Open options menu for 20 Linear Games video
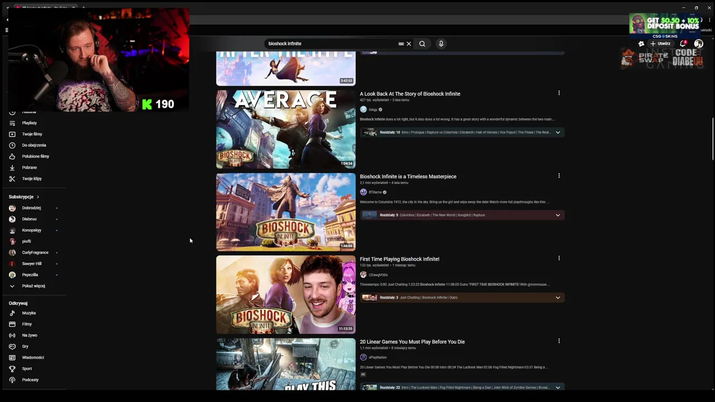The width and height of the screenshot is (715, 402). click(x=559, y=341)
